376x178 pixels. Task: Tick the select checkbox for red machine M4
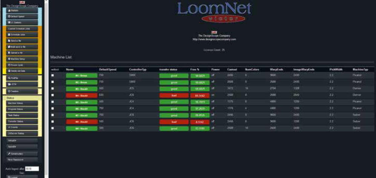(x=52, y=95)
